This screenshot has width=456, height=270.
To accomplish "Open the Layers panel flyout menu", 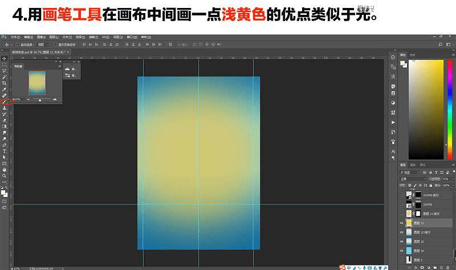I will click(x=453, y=165).
